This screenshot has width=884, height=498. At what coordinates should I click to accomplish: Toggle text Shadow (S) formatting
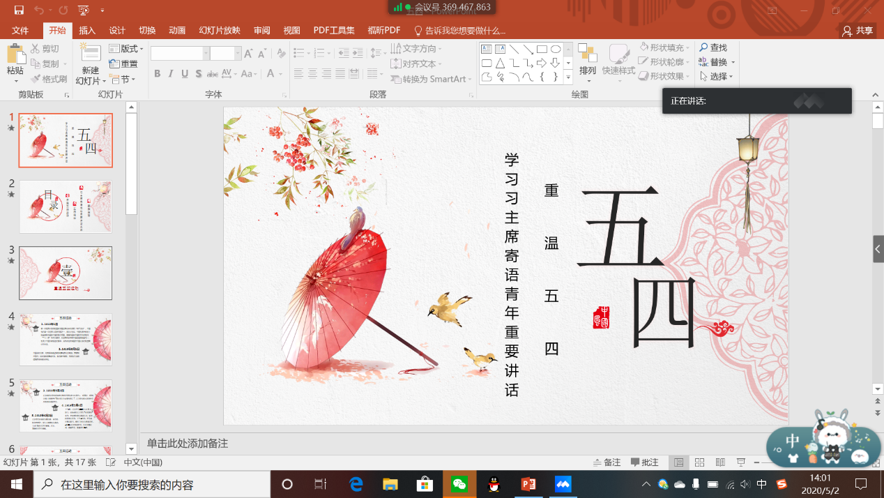[x=199, y=74]
